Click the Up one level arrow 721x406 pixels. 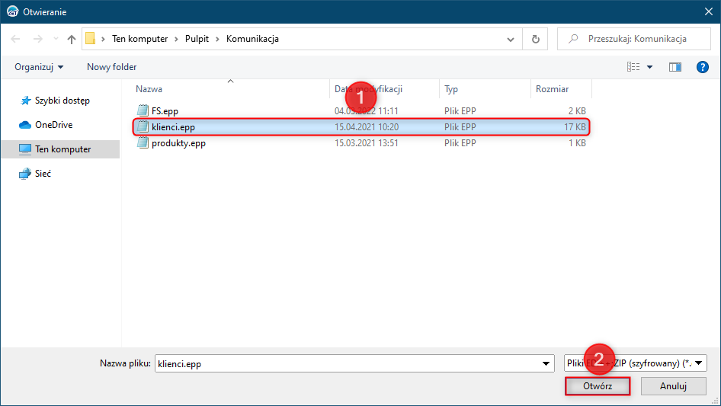(x=72, y=39)
